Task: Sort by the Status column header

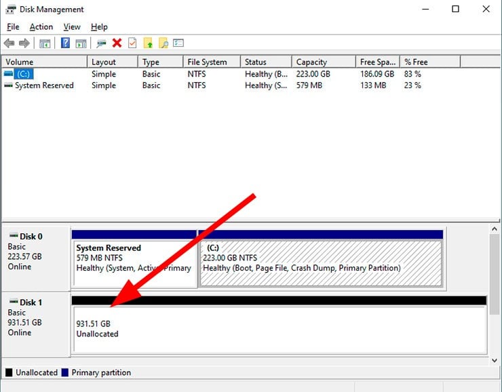Action: click(267, 62)
